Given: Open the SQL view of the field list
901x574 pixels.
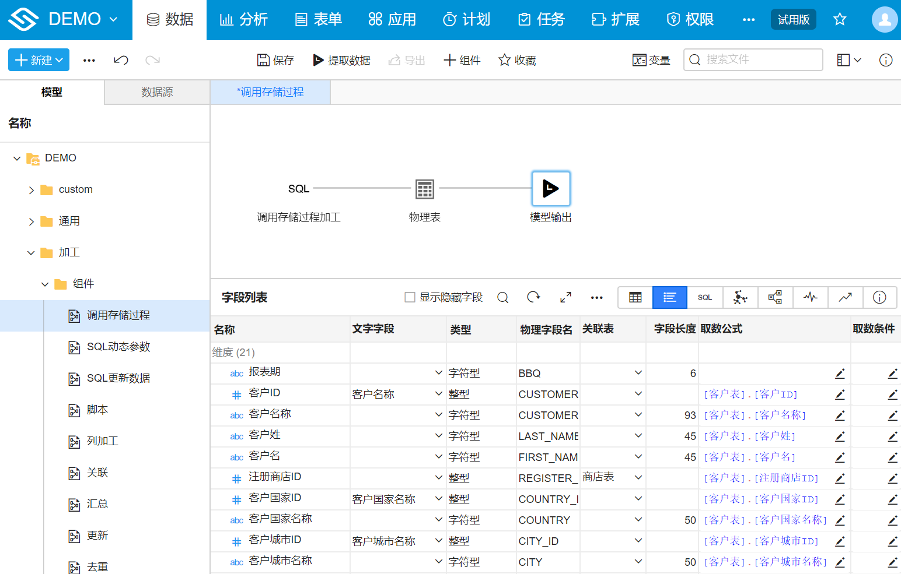Looking at the screenshot, I should click(704, 297).
